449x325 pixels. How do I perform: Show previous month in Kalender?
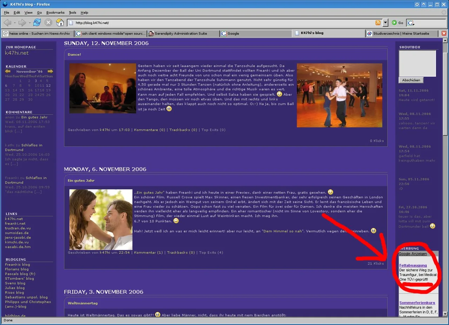8,71
